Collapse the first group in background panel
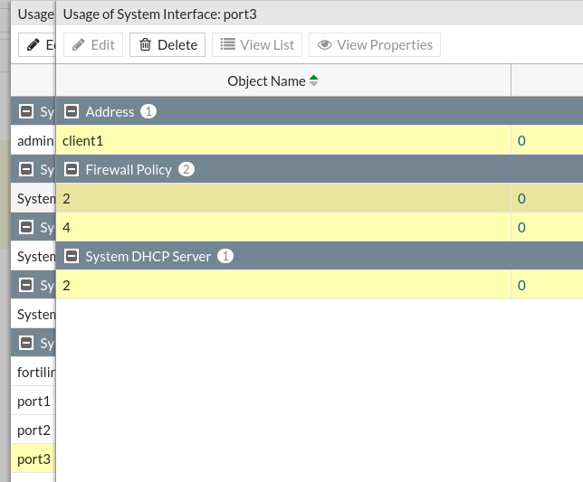The height and width of the screenshot is (482, 583). pos(25,112)
